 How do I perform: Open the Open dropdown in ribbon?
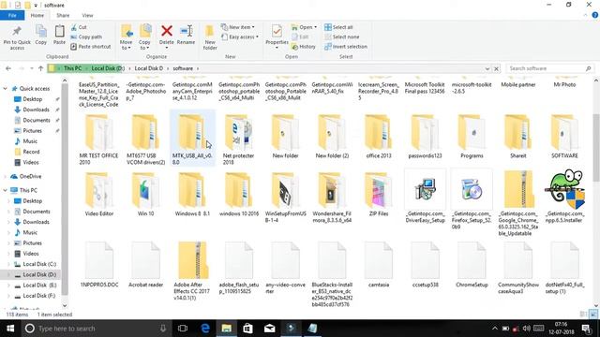[304, 27]
